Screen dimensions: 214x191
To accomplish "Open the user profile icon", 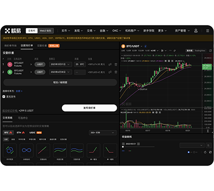I will pyautogui.click(x=196, y=31).
